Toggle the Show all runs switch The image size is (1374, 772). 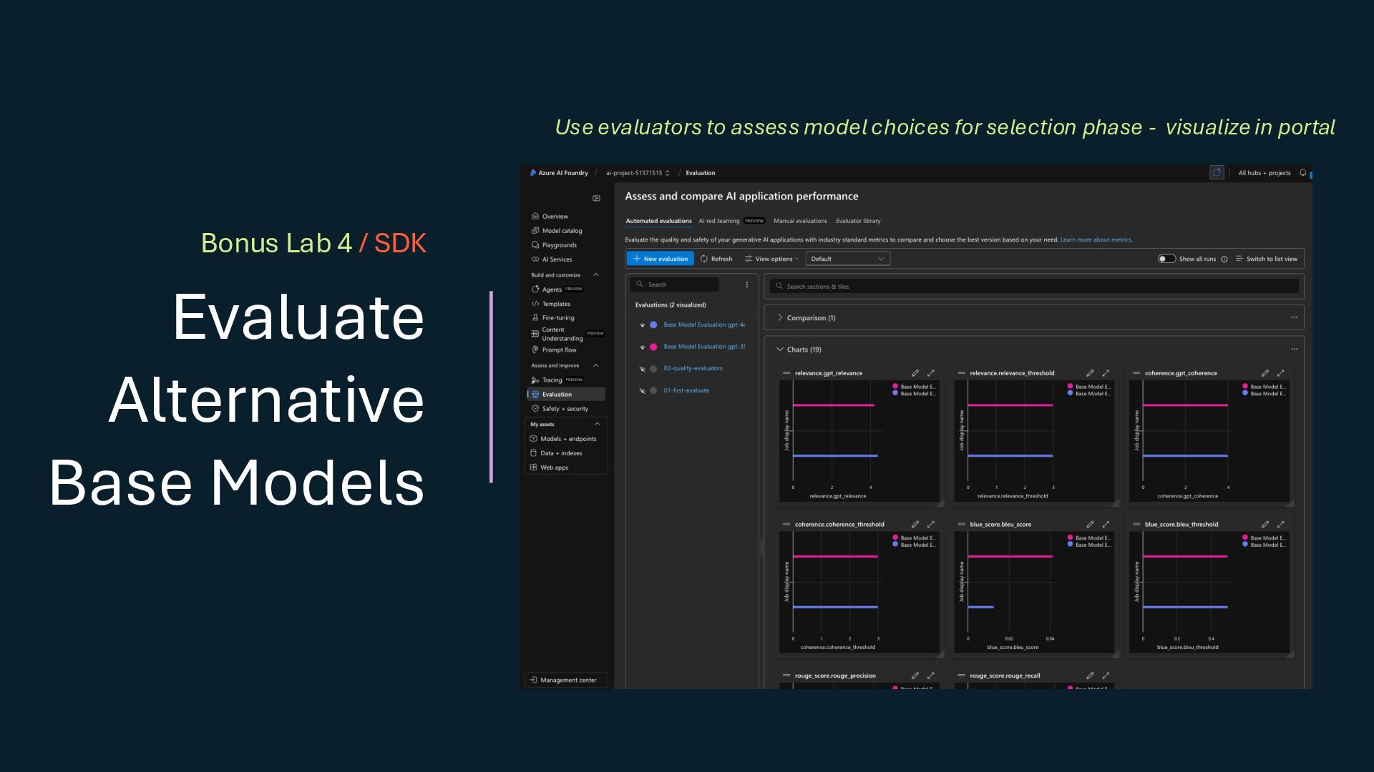coord(1166,259)
